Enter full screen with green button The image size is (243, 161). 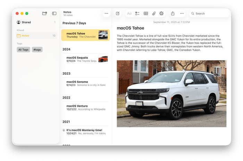[27, 14]
